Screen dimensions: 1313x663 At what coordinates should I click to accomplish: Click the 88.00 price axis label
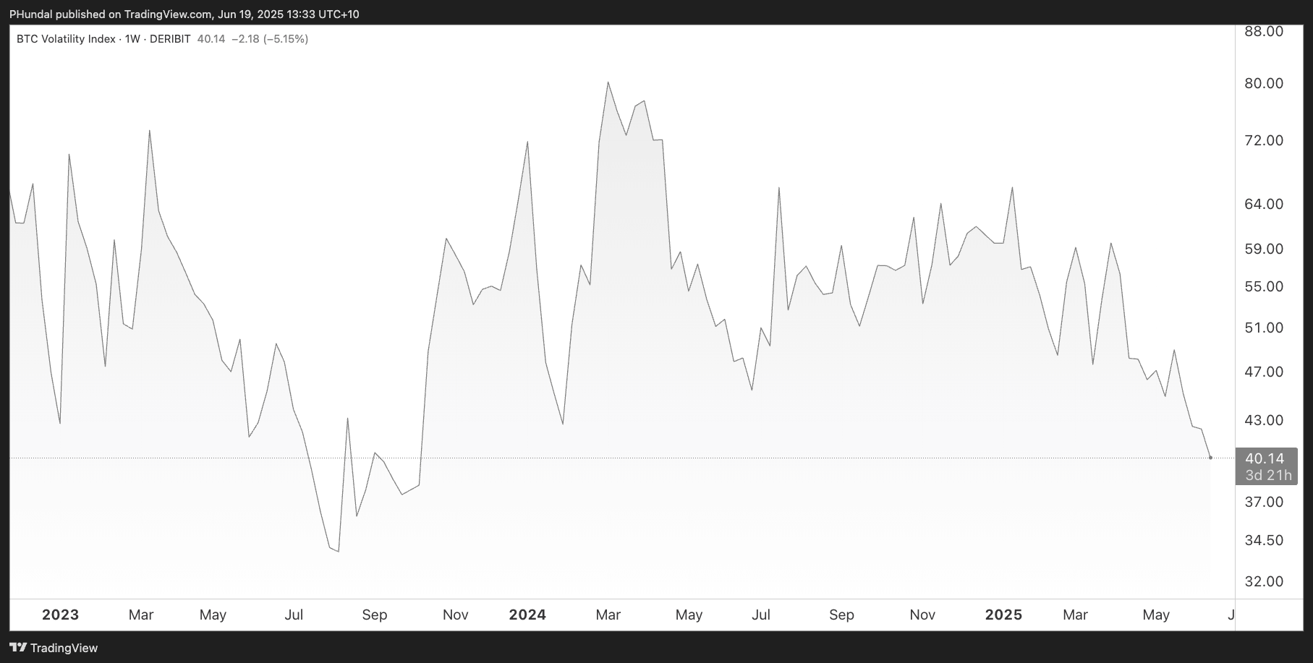[x=1264, y=31]
